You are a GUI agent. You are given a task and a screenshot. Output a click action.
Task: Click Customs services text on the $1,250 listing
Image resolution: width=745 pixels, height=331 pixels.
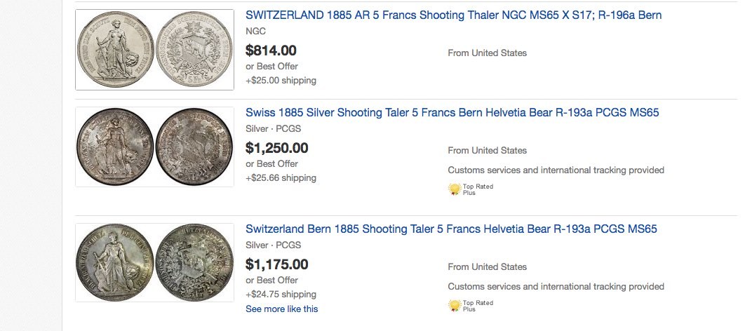pyautogui.click(x=556, y=170)
